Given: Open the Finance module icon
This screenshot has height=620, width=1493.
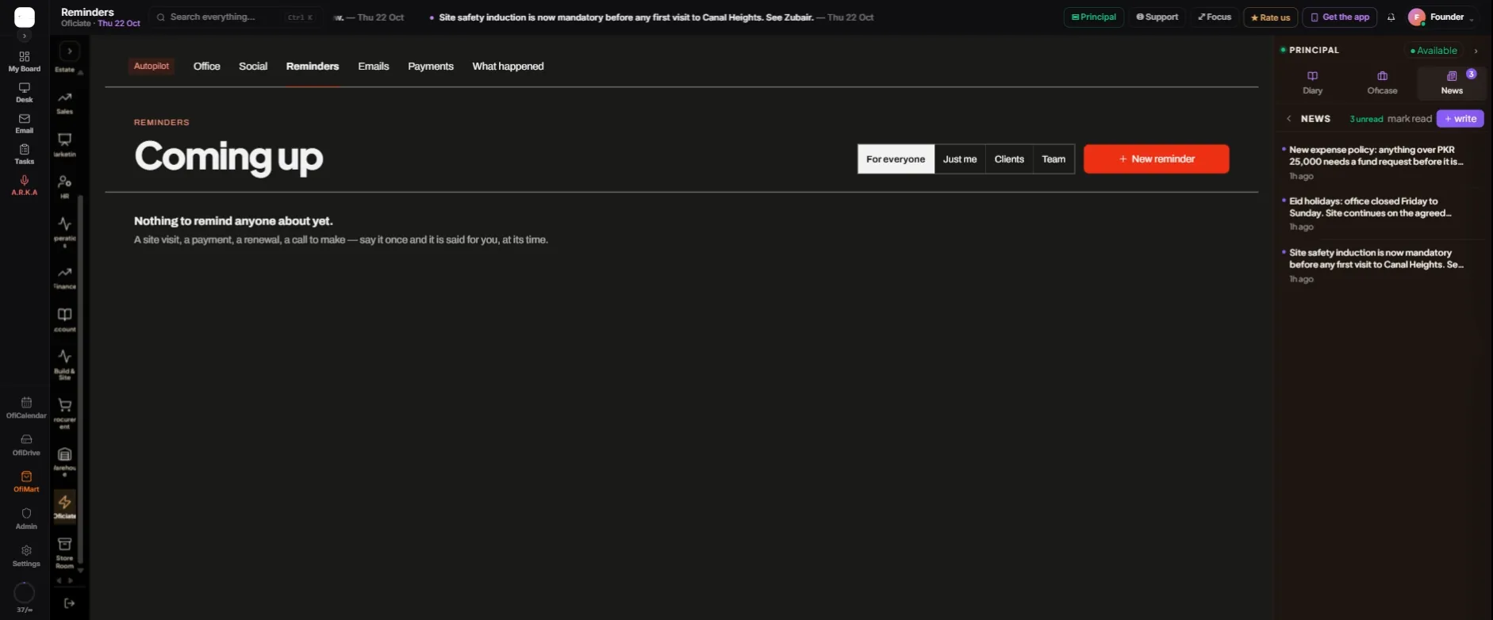Looking at the screenshot, I should tap(65, 277).
